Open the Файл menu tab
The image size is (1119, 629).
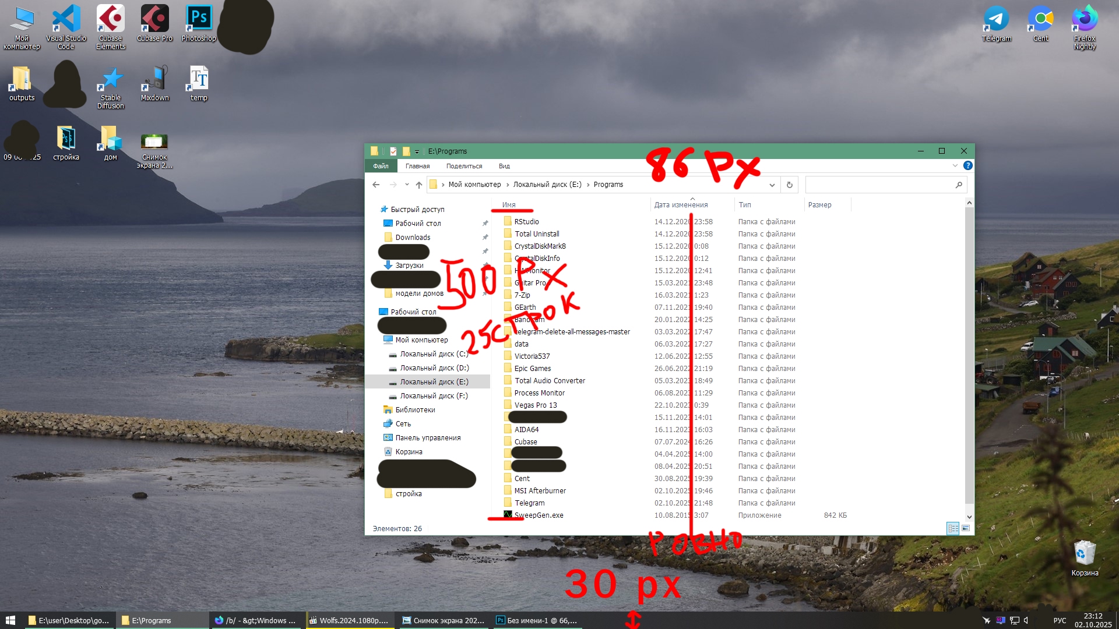pyautogui.click(x=381, y=166)
